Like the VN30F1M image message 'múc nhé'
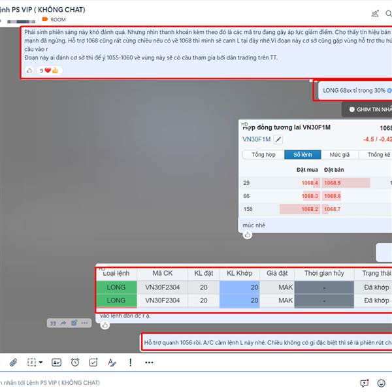The height and width of the screenshot is (392, 392). pyautogui.click(x=248, y=235)
